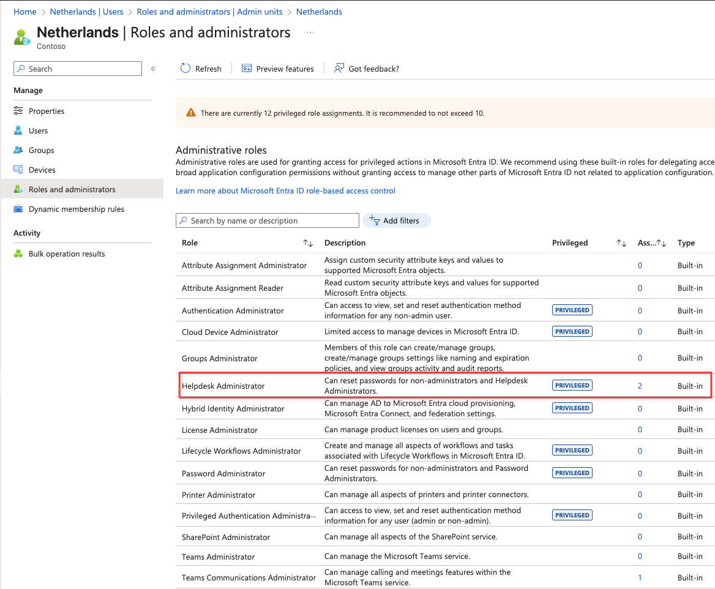The width and height of the screenshot is (715, 589).
Task: Click the Refresh icon in toolbar
Action: (185, 69)
